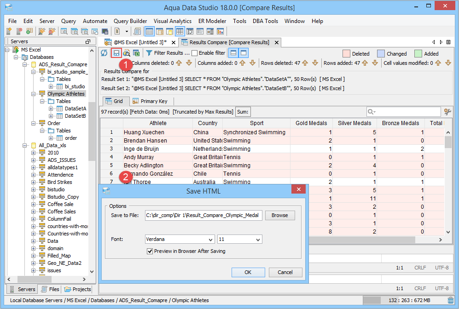Click the results grid horizontal scrollbar
459x309 pixels.
[362, 240]
